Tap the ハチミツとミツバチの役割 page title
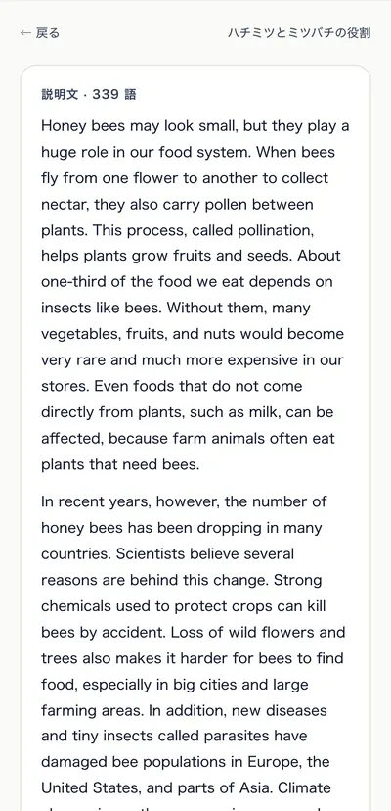This screenshot has width=391, height=811. point(299,33)
